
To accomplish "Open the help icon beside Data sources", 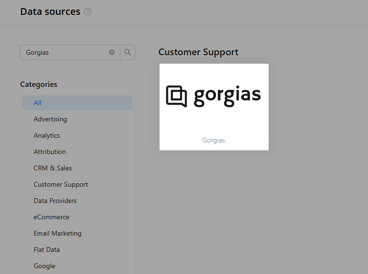I will tap(88, 12).
